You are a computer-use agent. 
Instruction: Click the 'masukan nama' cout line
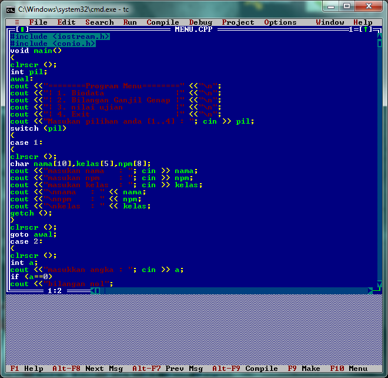pos(104,171)
